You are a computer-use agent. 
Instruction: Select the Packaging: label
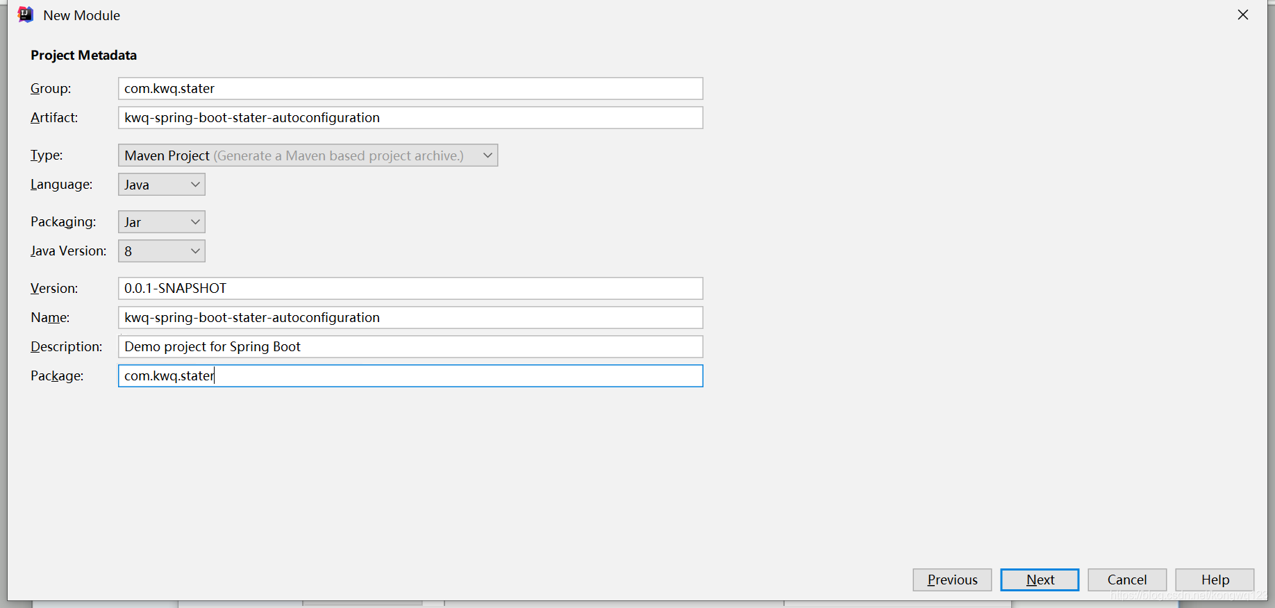[63, 221]
